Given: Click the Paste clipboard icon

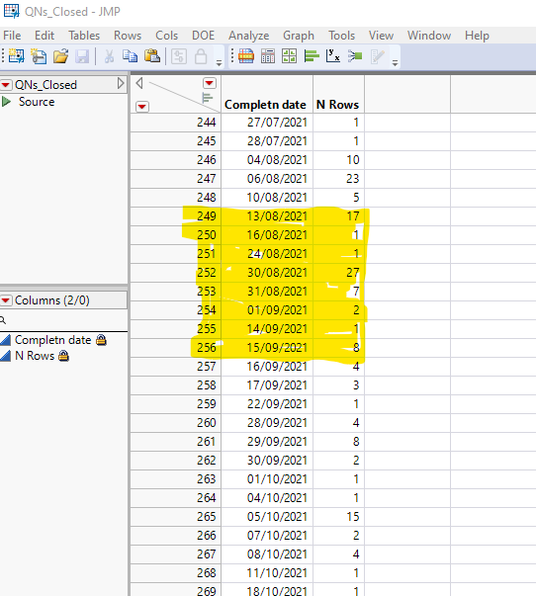Looking at the screenshot, I should [x=152, y=56].
